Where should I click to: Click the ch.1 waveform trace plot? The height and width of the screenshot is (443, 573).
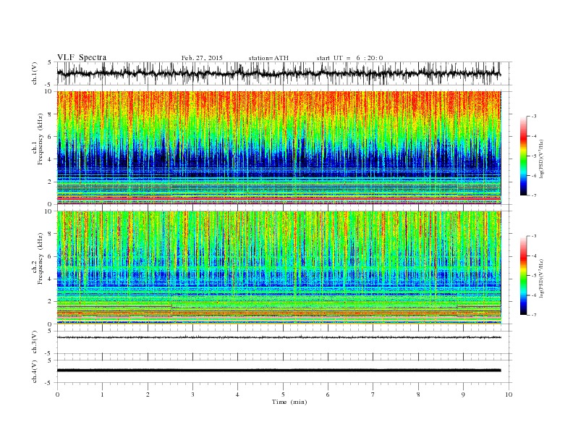tap(279, 73)
